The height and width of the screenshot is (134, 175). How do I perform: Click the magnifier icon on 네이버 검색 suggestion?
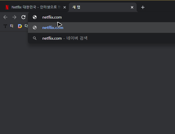coord(35,38)
